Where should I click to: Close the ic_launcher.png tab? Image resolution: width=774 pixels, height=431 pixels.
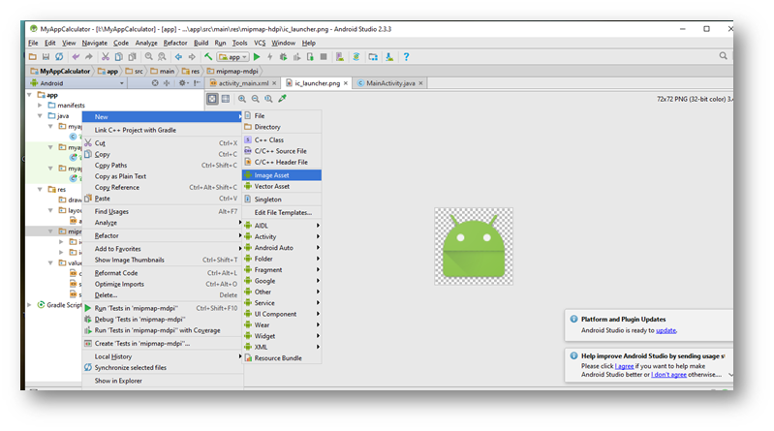[346, 83]
